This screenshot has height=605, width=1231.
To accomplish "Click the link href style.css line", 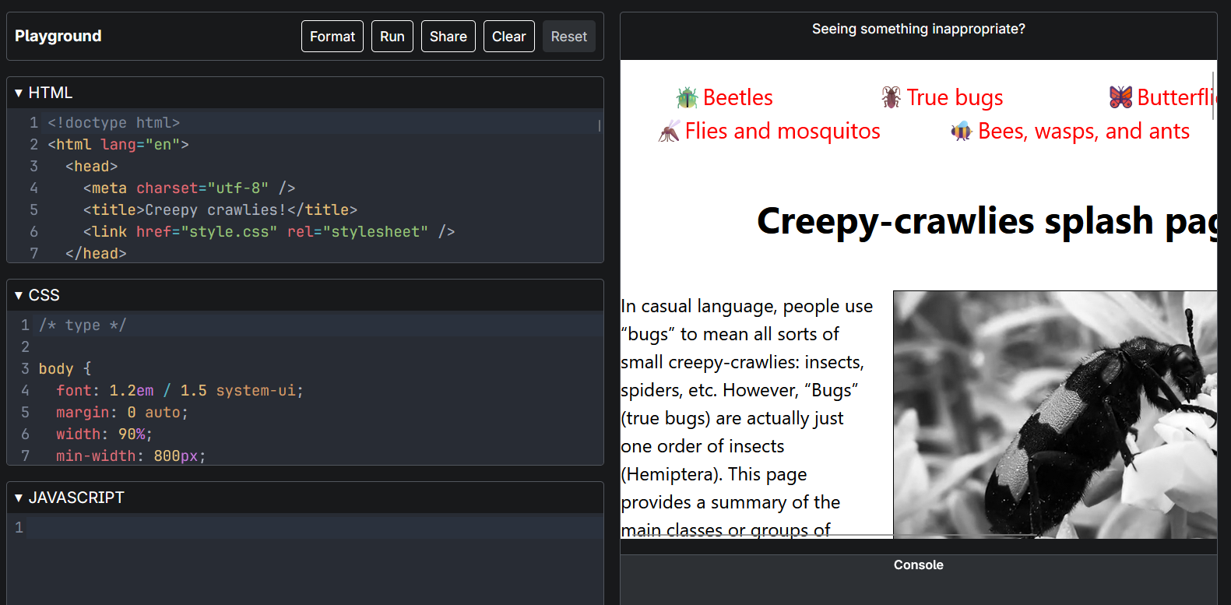I will [x=269, y=231].
